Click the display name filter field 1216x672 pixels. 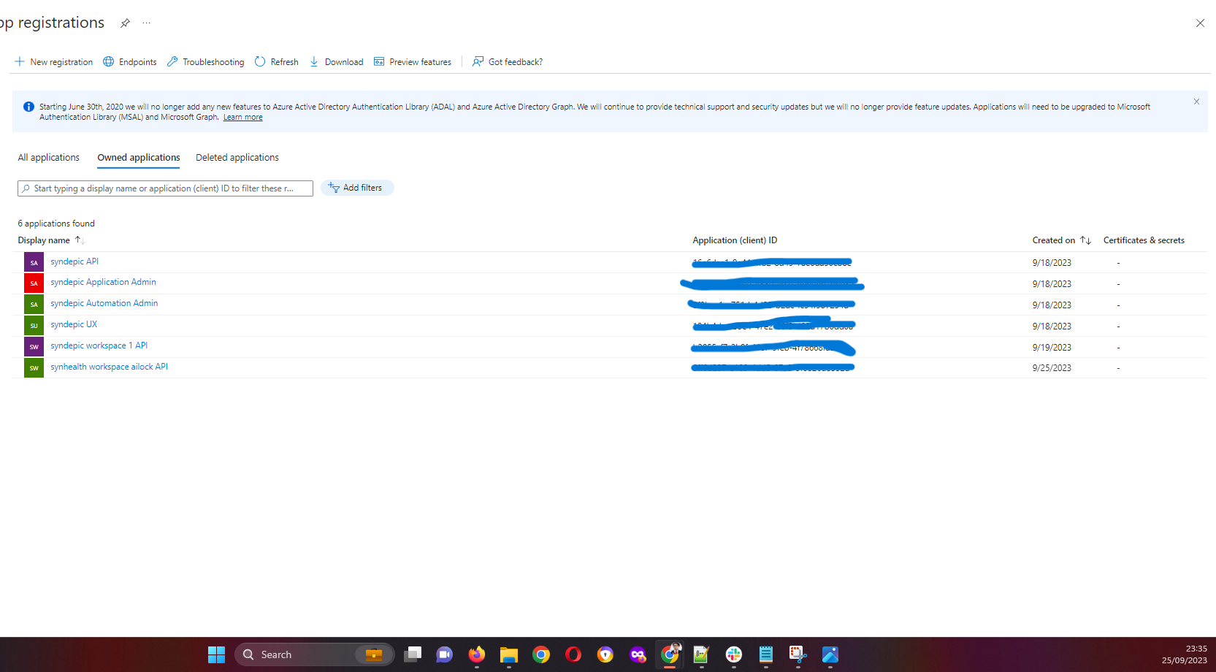(165, 188)
